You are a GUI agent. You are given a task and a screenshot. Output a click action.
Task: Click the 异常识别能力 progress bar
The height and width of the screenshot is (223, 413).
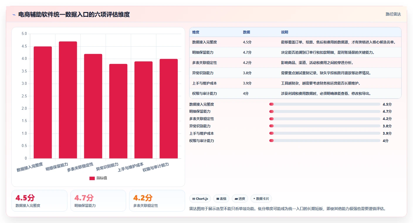click(325, 126)
